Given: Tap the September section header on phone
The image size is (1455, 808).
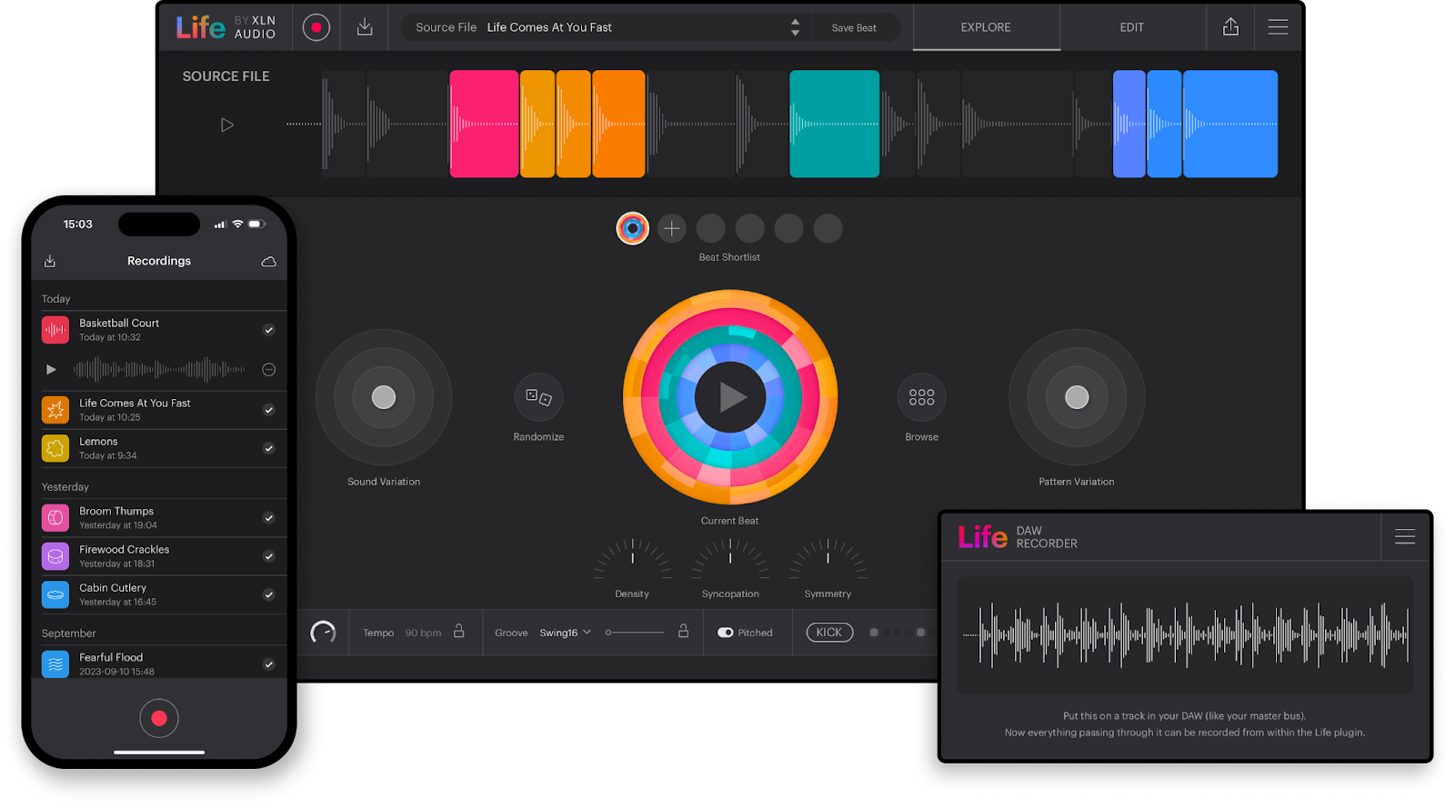Looking at the screenshot, I should (x=68, y=633).
